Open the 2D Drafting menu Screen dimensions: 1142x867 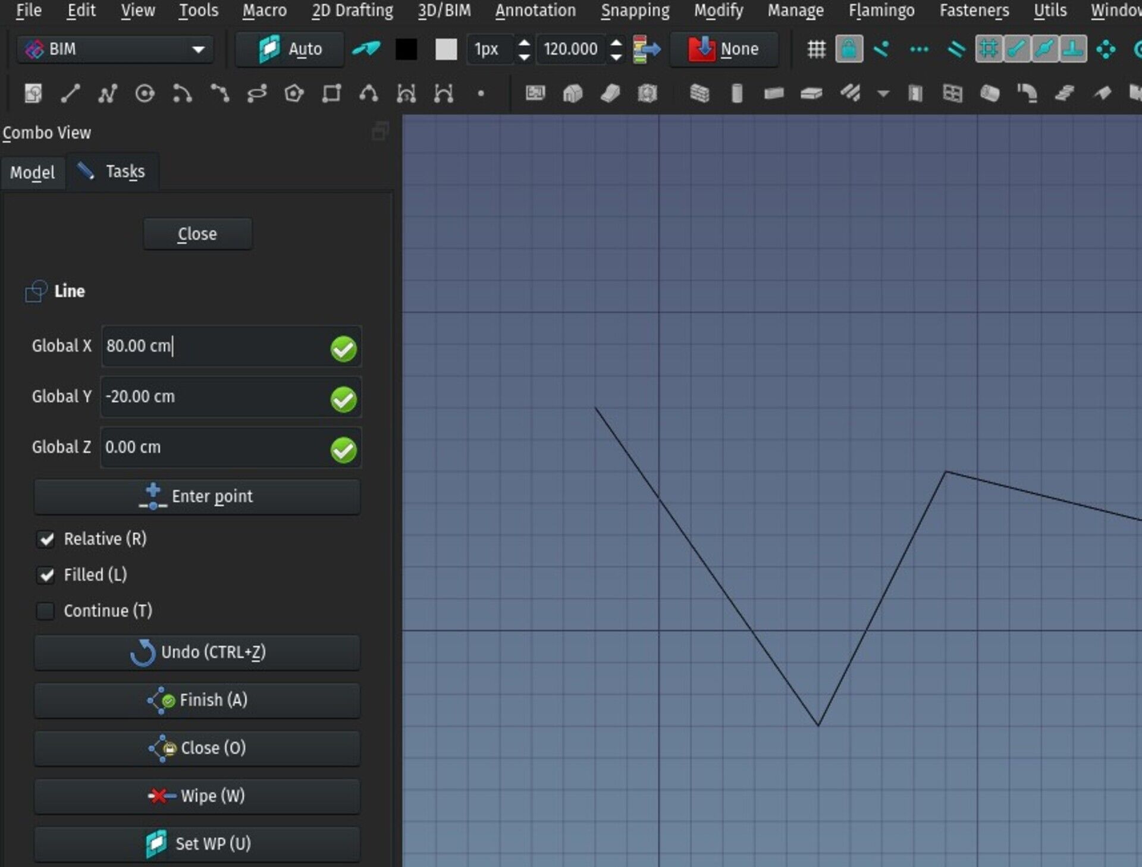click(x=352, y=11)
